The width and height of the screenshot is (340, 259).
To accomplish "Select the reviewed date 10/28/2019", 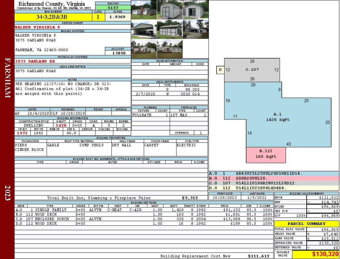I will tap(73, 113).
